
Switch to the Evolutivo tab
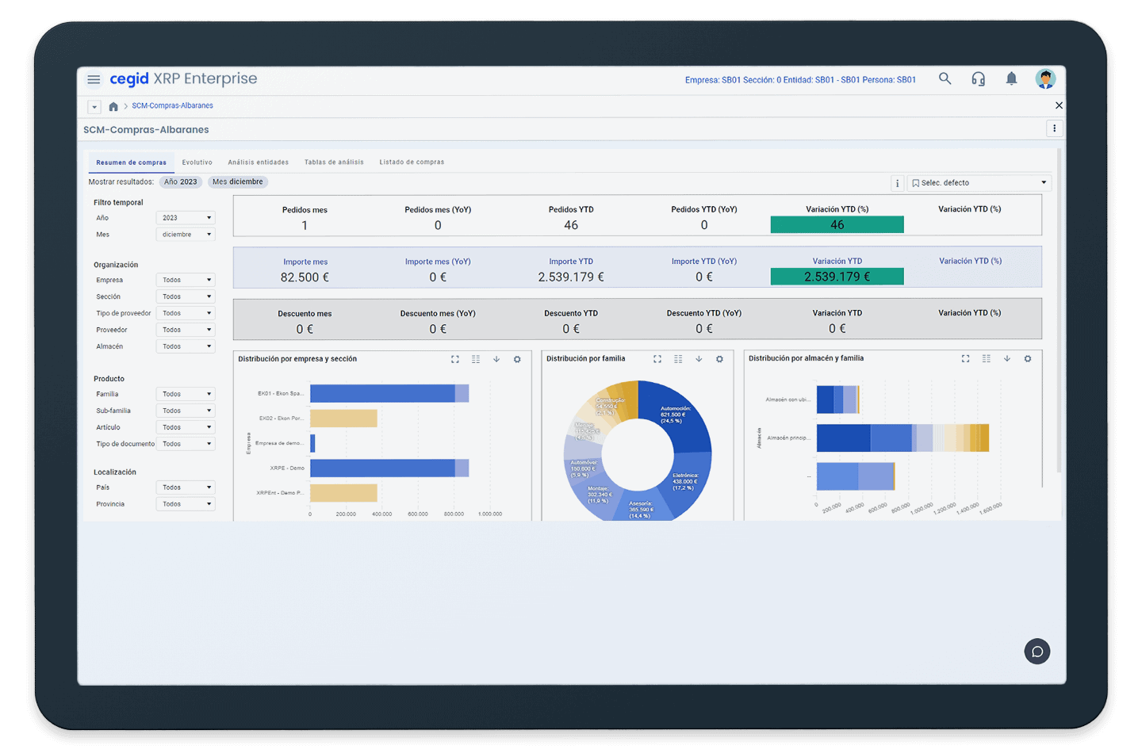point(197,162)
